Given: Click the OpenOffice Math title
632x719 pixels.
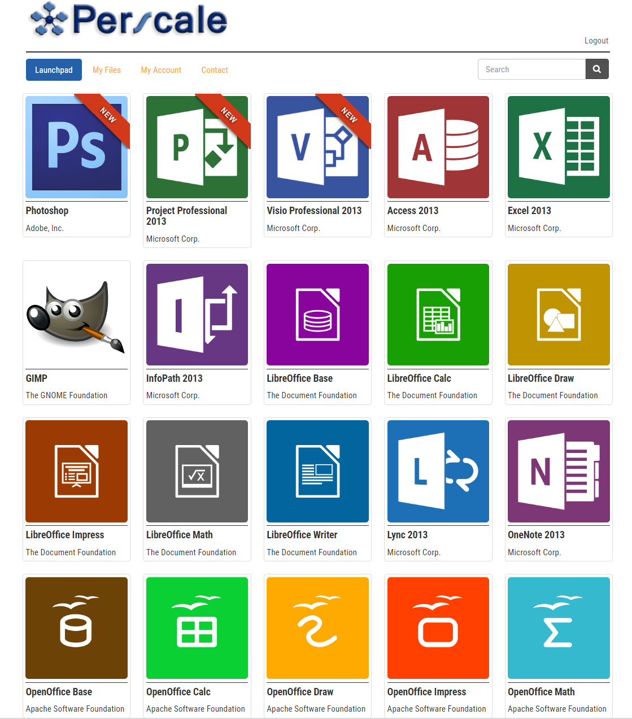Looking at the screenshot, I should coord(541,692).
